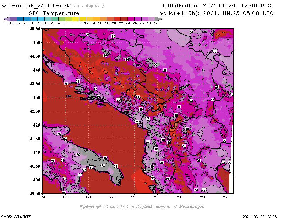Click the legend swatch between -8 and -6

click(x=20, y=19)
